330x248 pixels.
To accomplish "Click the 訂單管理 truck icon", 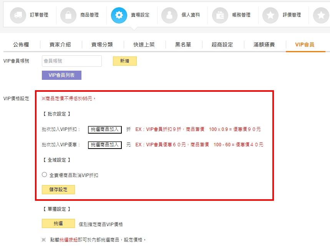I will click(x=18, y=15).
